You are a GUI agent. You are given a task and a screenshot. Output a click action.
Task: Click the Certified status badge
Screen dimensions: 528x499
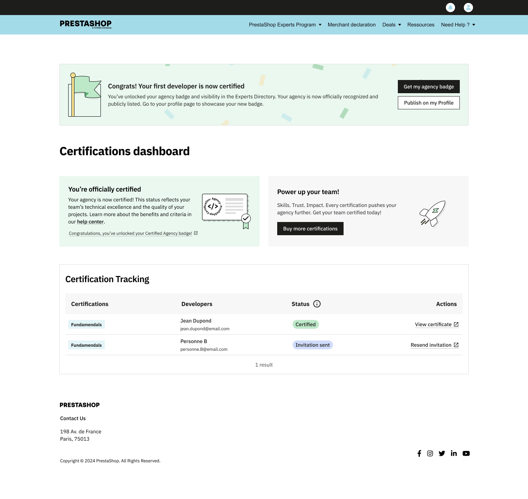pos(306,324)
